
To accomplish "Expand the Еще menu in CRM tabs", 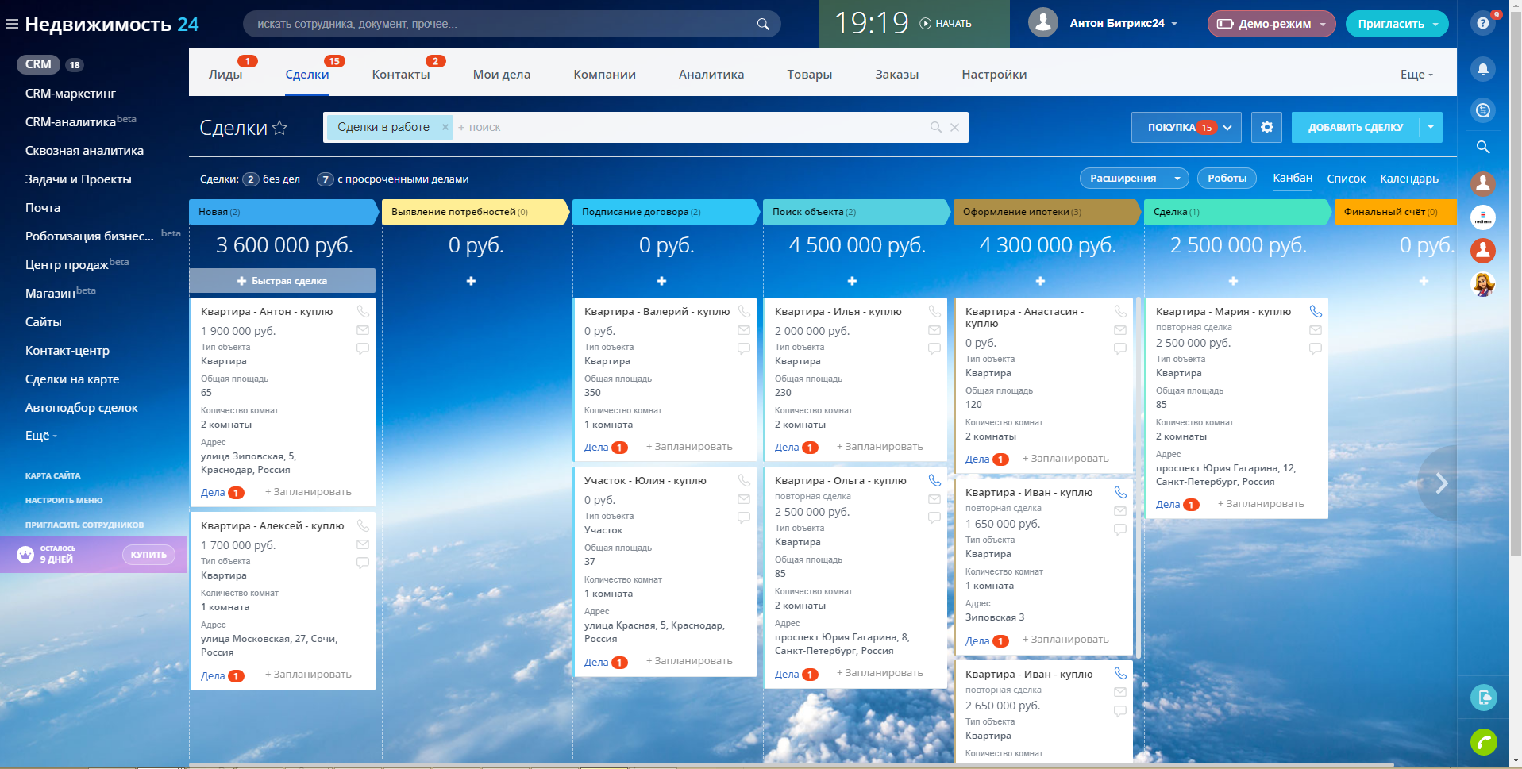I will pos(1416,75).
